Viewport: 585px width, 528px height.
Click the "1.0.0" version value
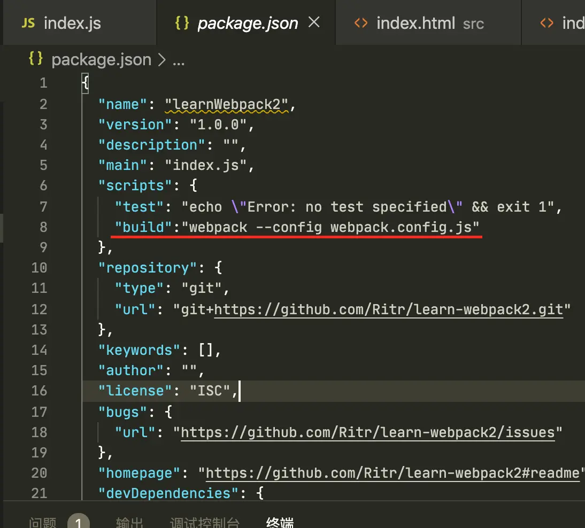click(x=218, y=125)
